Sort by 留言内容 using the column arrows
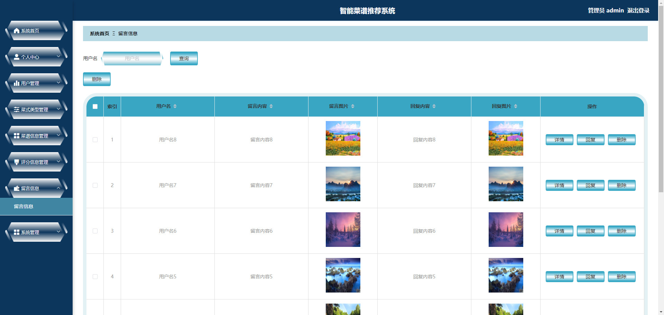 [271, 106]
